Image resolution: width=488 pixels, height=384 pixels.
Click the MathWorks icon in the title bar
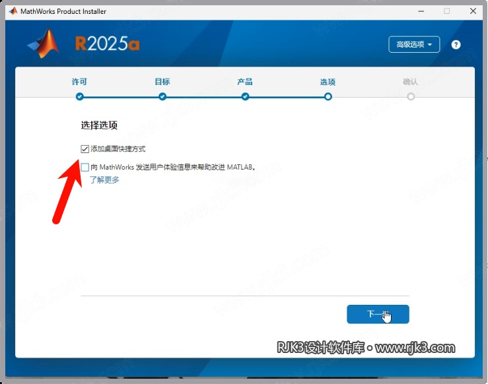point(13,11)
